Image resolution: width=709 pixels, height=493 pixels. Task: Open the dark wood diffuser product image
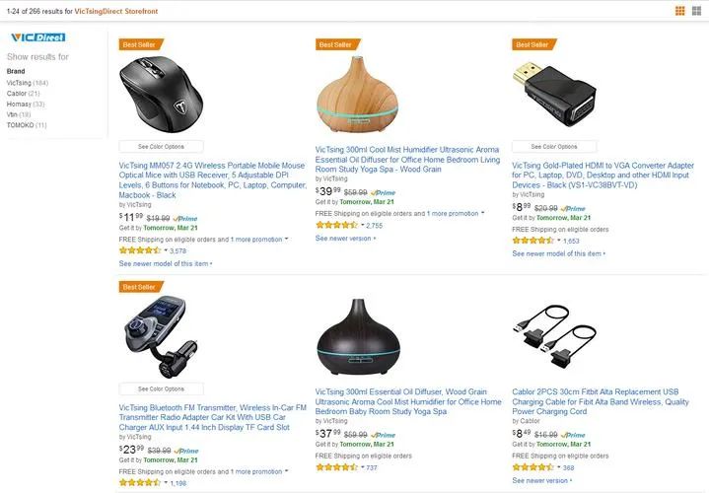click(x=358, y=337)
